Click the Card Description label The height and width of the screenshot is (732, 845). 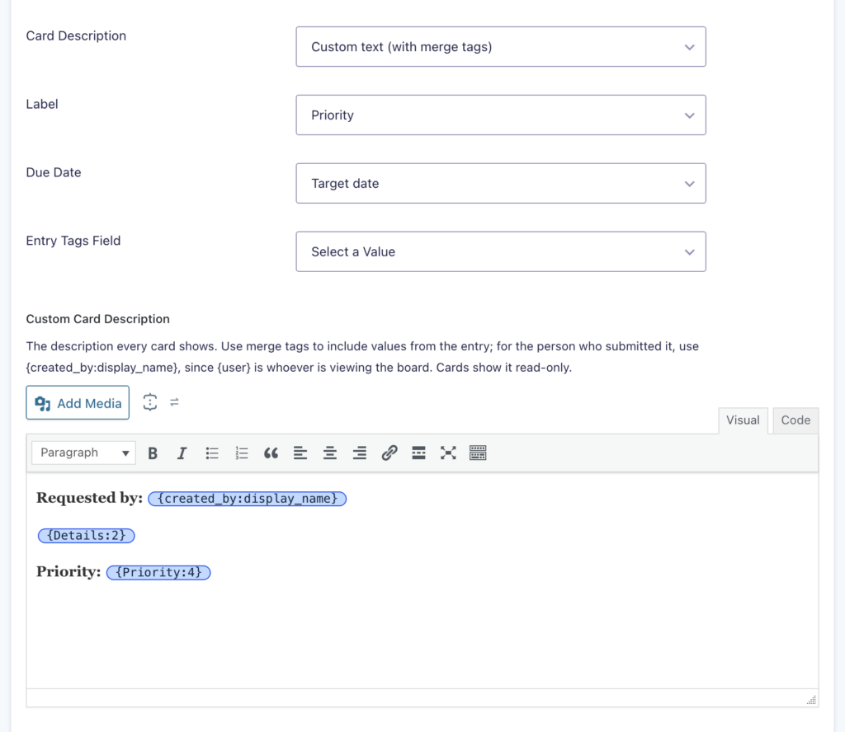(76, 35)
